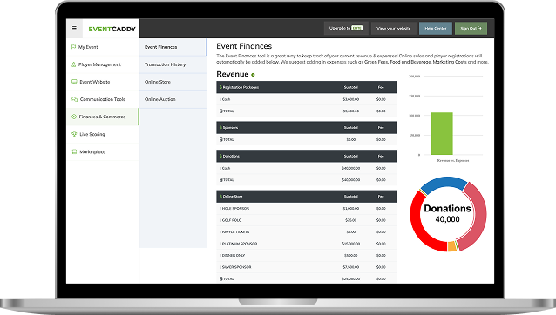556x315 pixels.
Task: Click Player Management person icon
Action: 74,64
